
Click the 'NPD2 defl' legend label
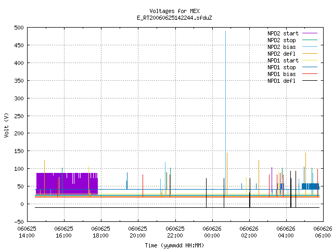tap(281, 54)
